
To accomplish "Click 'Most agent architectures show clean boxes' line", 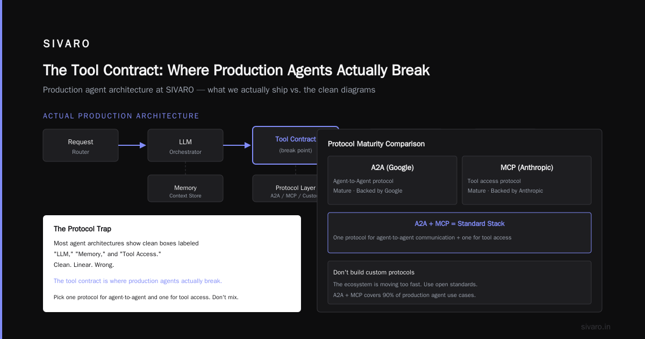I will pos(126,243).
